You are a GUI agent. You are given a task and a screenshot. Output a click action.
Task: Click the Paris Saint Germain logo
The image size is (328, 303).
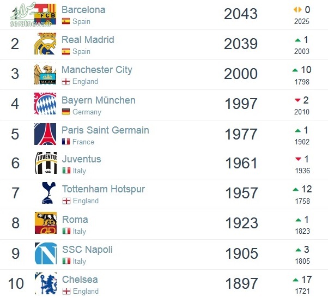[x=45, y=134]
